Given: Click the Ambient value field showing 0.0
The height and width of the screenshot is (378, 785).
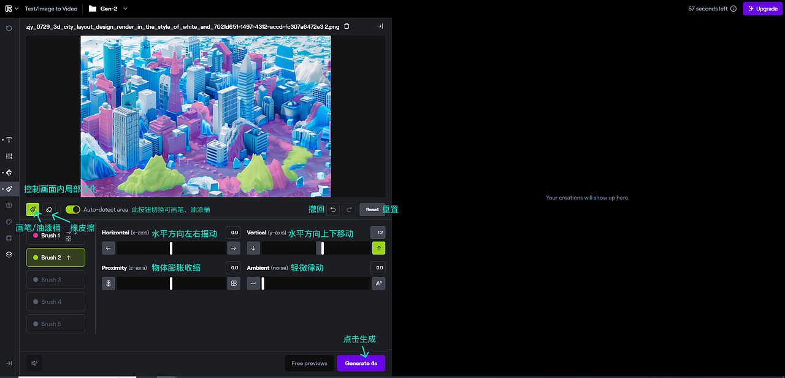Looking at the screenshot, I should [378, 268].
